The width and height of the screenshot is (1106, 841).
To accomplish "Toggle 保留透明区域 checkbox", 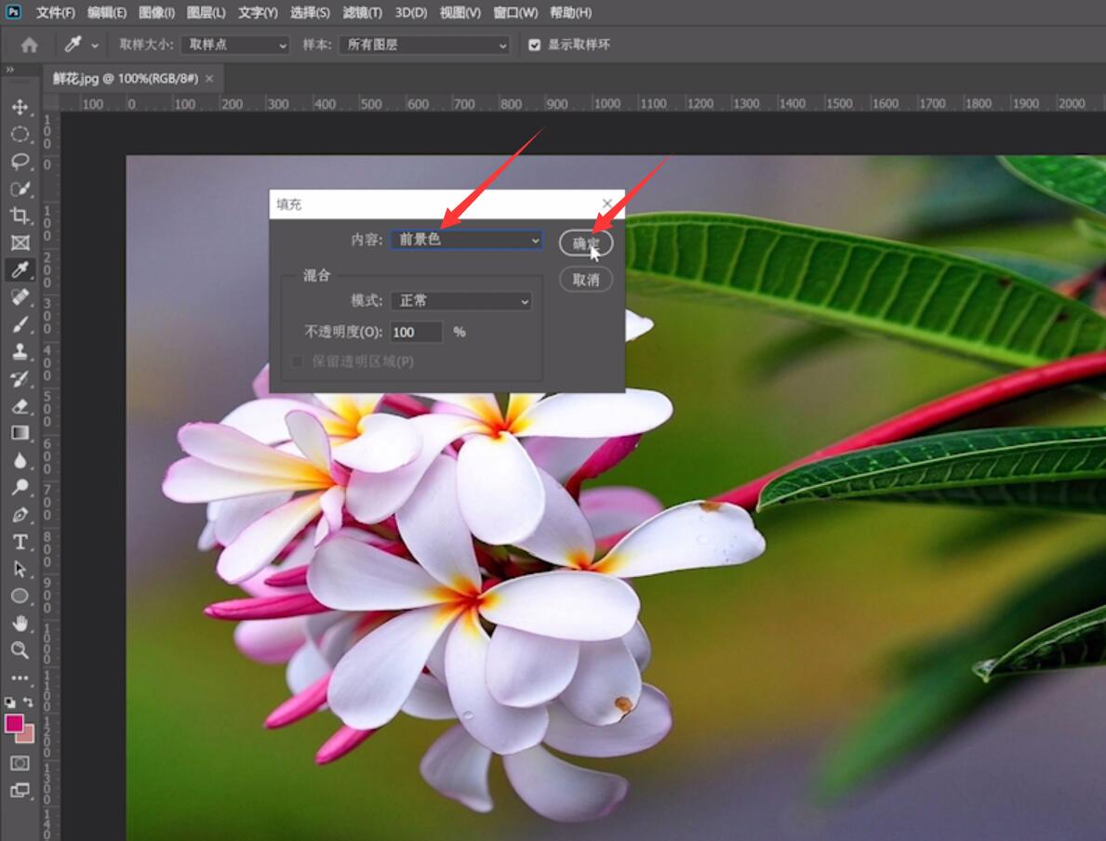I will pyautogui.click(x=297, y=361).
